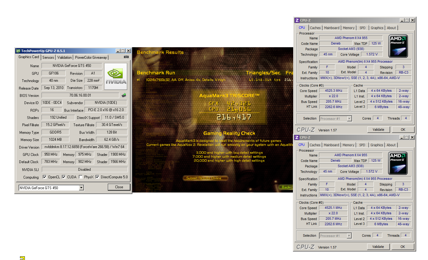Open Graphics tab in lower CPU-Z
Image resolution: width=428 pixels, height=260 pixels.
pyautogui.click(x=377, y=145)
